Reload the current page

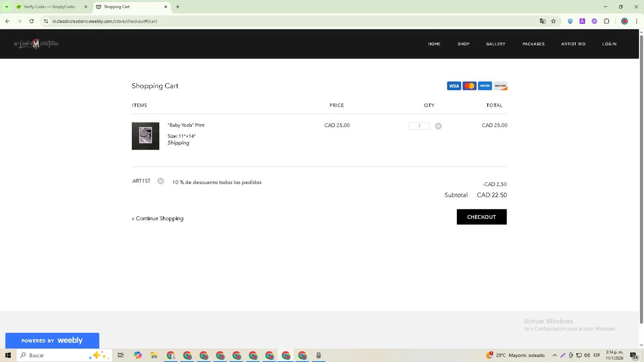click(x=31, y=21)
